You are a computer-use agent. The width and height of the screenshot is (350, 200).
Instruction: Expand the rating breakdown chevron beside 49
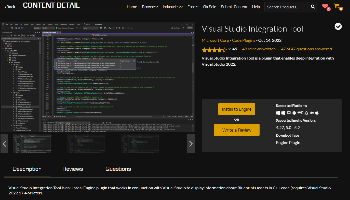pos(230,49)
